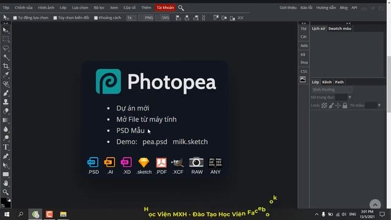Viewport: 391px width, 220px height.
Task: Click the scroll-to-top round arrow button
Action: 375,205
